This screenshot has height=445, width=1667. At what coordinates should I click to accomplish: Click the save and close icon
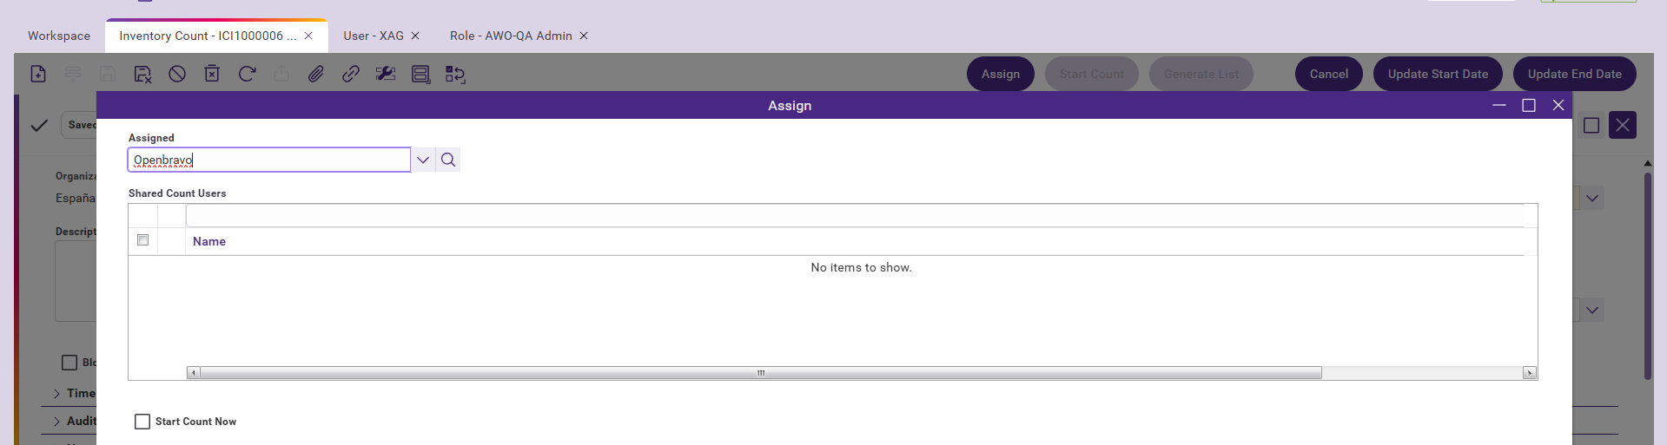click(142, 74)
